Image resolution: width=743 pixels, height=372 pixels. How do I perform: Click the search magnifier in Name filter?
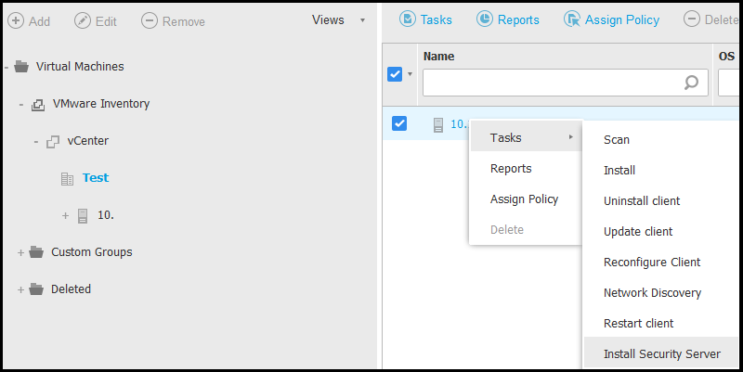click(x=691, y=83)
